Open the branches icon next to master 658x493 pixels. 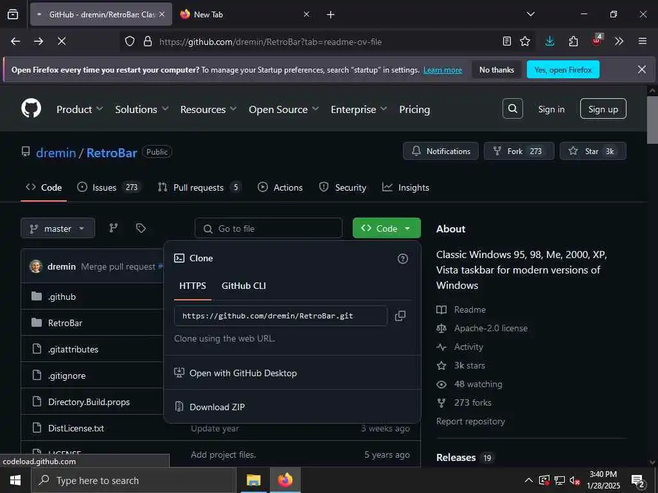[113, 228]
